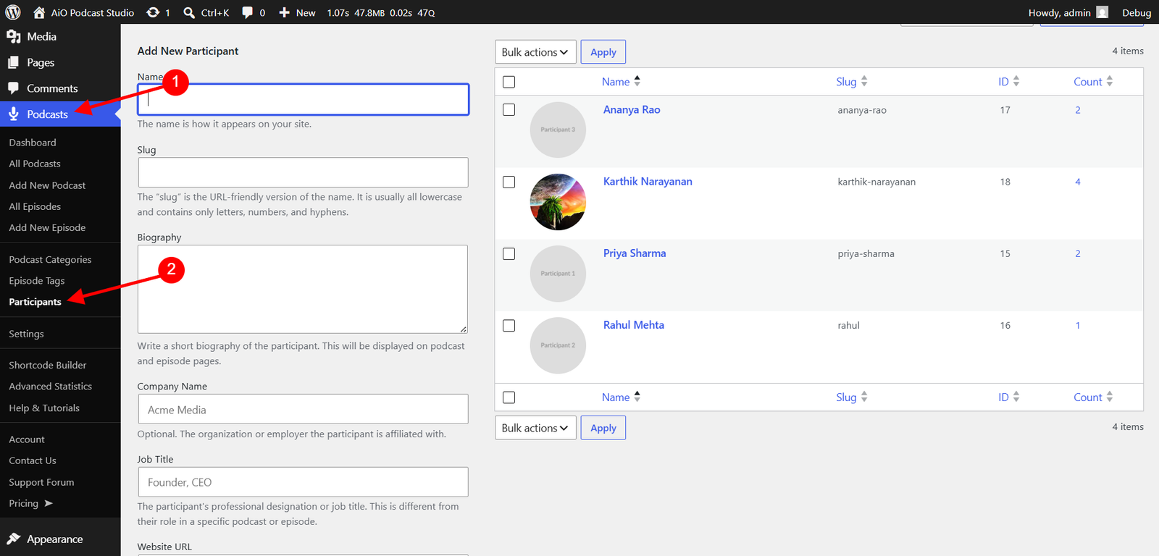Open the Ctrl+K search magnifier icon

189,12
